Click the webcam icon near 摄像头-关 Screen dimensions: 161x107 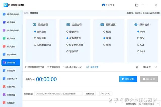coord(137,67)
